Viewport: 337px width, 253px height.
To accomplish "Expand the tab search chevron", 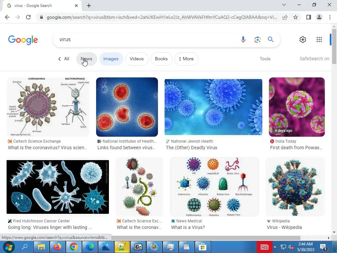I will pos(284,5).
